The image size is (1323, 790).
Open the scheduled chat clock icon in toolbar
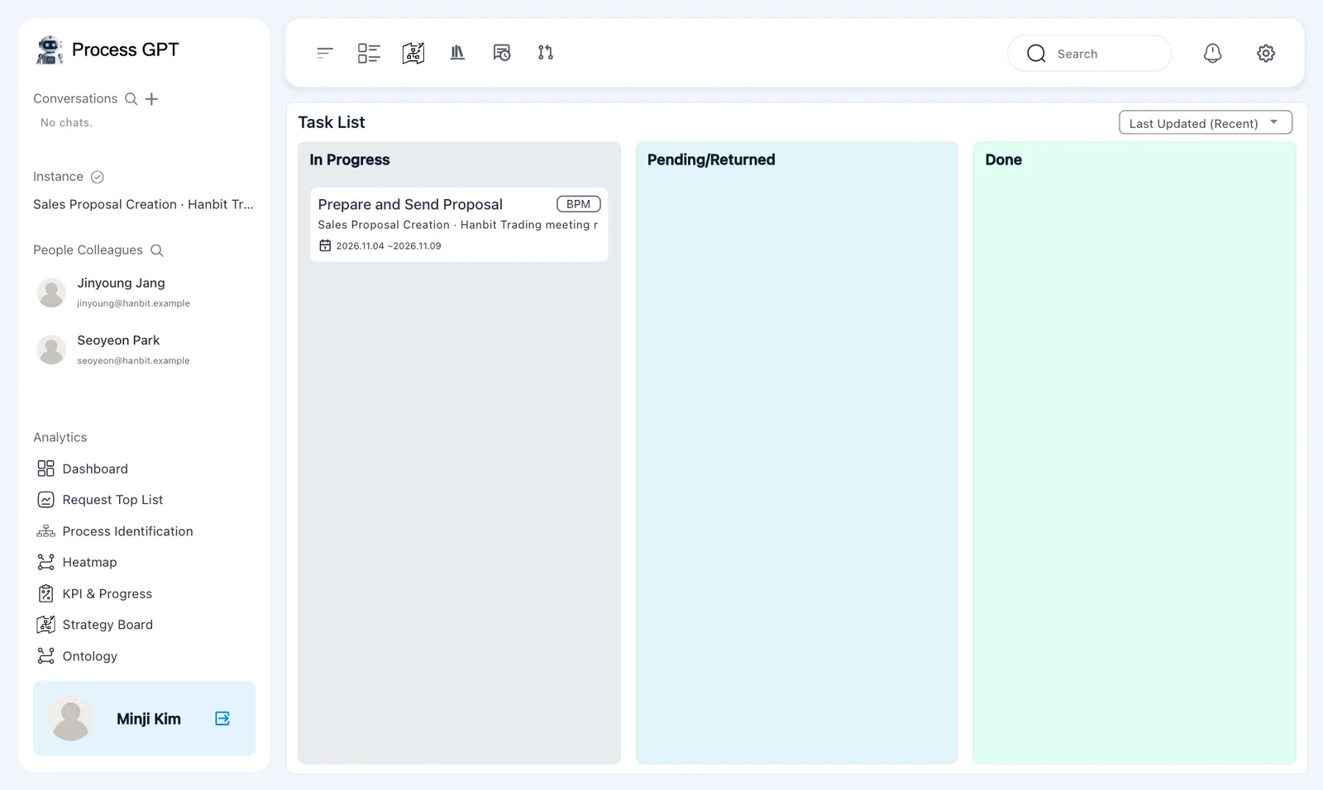tap(502, 53)
